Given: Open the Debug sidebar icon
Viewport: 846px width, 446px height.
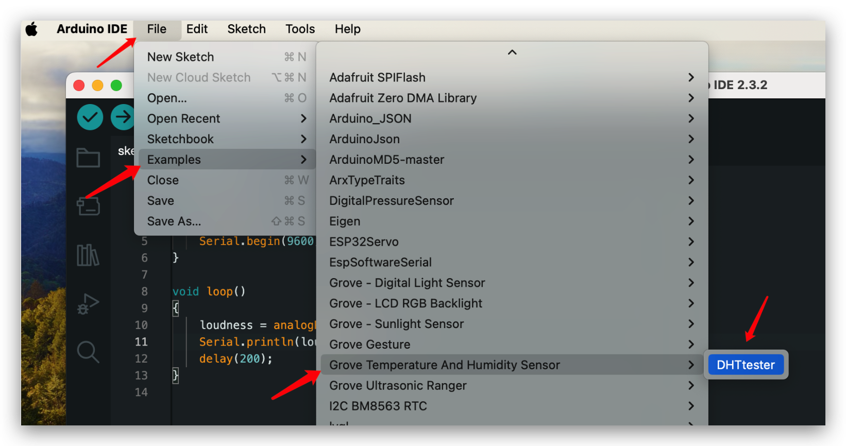Looking at the screenshot, I should [88, 304].
